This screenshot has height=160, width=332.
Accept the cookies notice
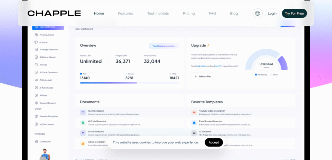(x=214, y=142)
